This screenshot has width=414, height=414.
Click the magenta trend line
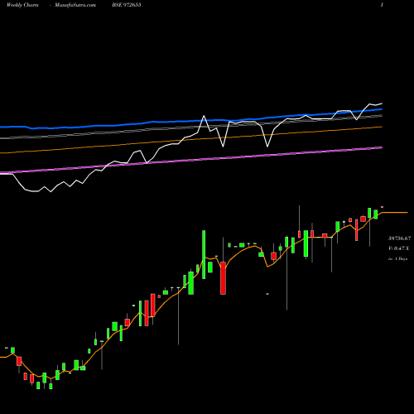pos(191,161)
